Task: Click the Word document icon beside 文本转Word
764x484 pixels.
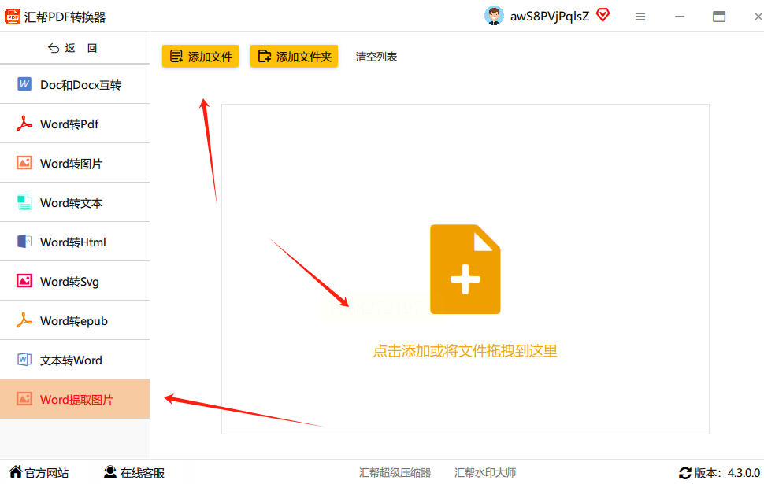Action: coord(24,360)
